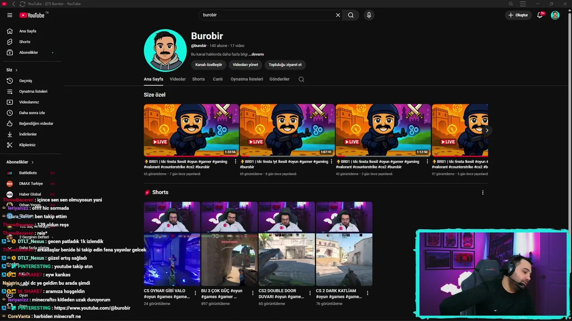Open options for CS2 DOUBLE DOOR DUVARI

coord(310,293)
